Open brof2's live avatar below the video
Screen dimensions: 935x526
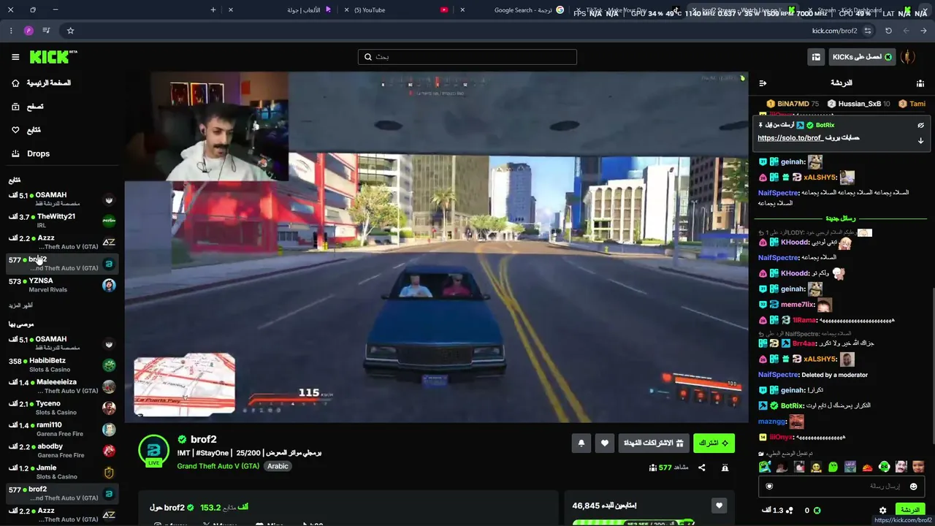153,451
